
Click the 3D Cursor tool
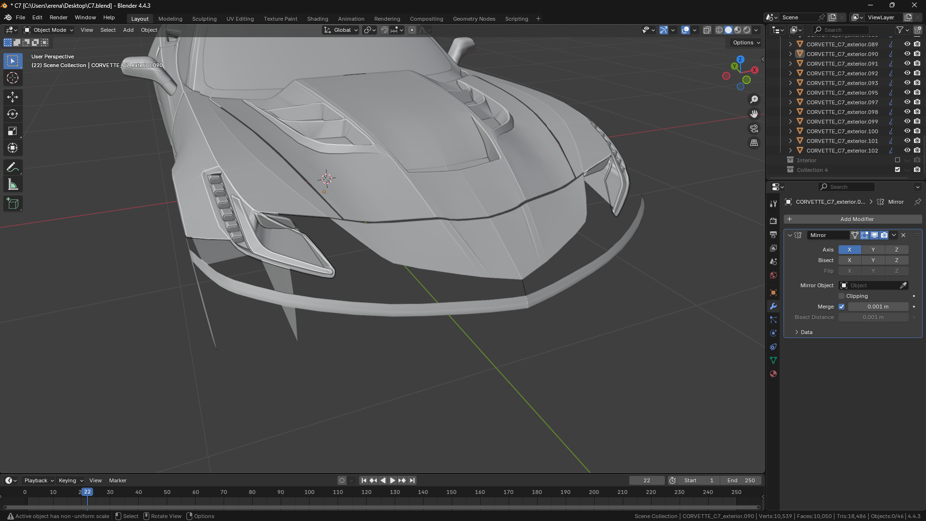click(13, 78)
